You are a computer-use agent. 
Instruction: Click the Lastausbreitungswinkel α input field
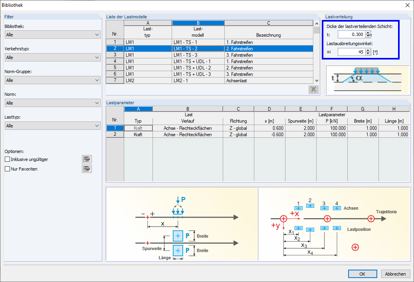coord(351,52)
